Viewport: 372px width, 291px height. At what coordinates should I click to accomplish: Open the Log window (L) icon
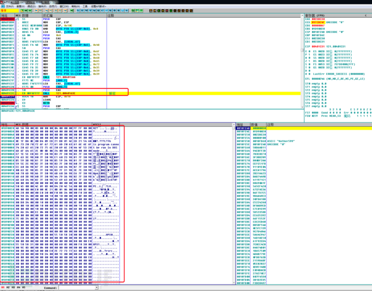click(x=78, y=10)
